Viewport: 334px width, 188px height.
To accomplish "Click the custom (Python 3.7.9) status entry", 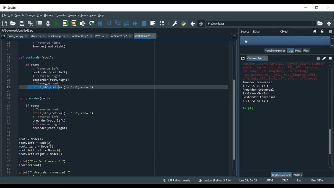I will [215, 180].
